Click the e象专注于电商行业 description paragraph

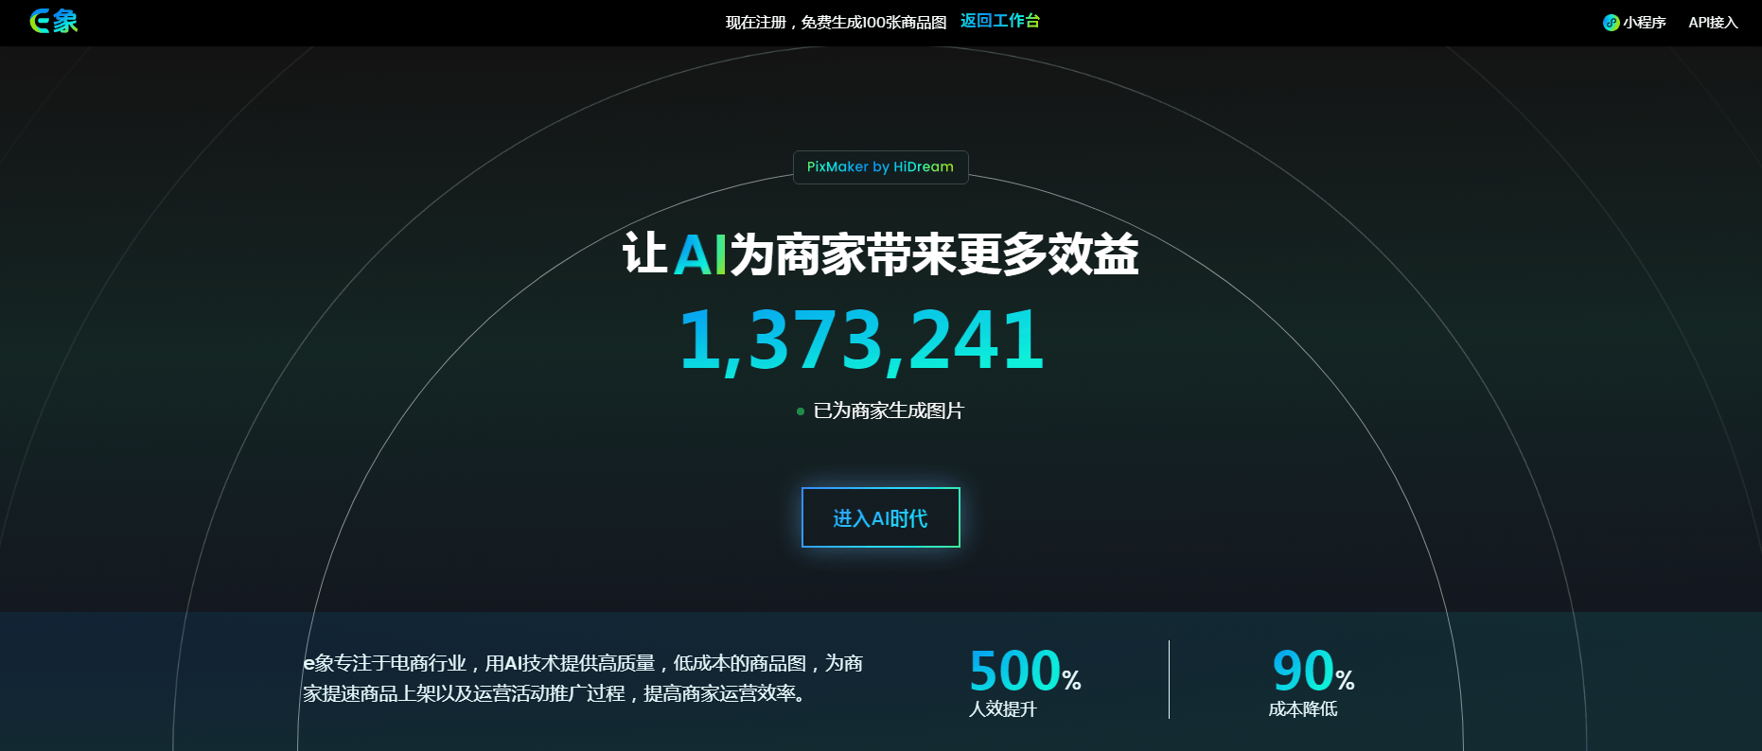tap(583, 678)
